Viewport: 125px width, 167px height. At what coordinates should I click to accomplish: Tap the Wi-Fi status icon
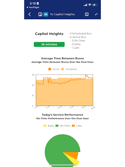pos(90,5)
